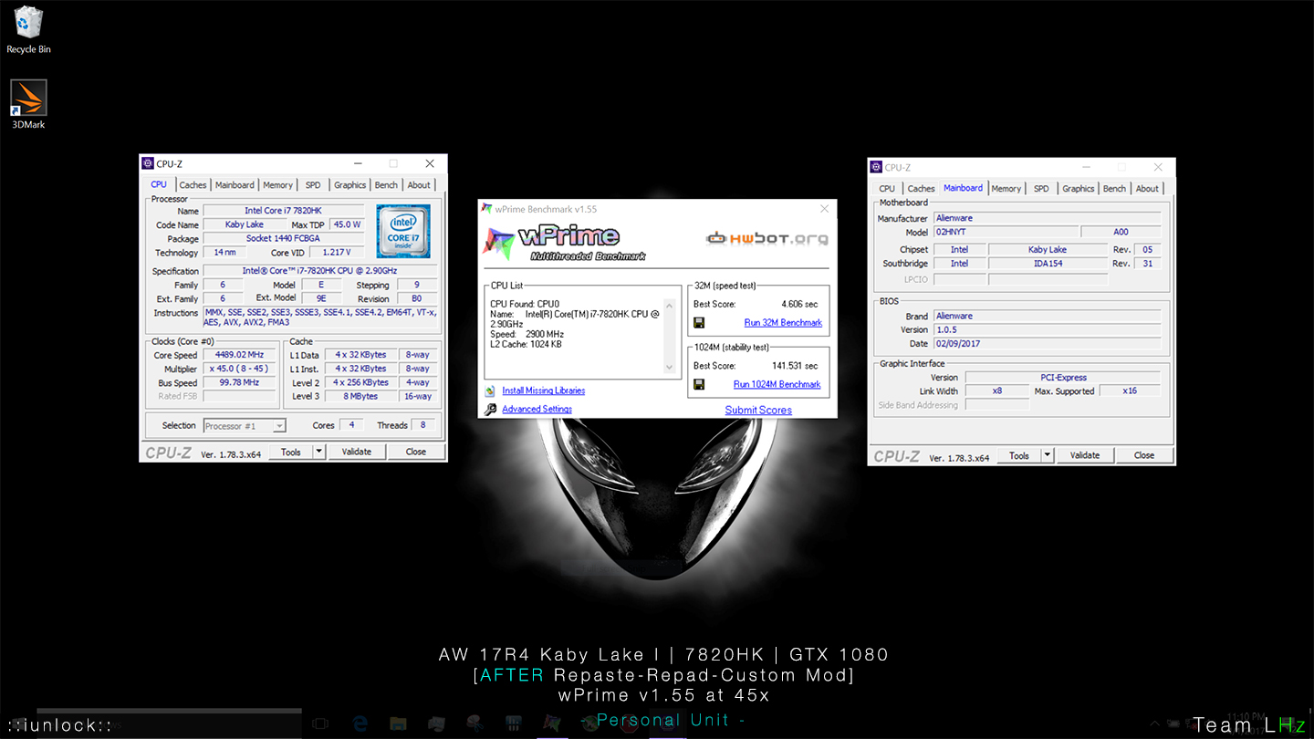1314x739 pixels.
Task: Open the SPD tab in the left CPU-Z window
Action: 313,185
